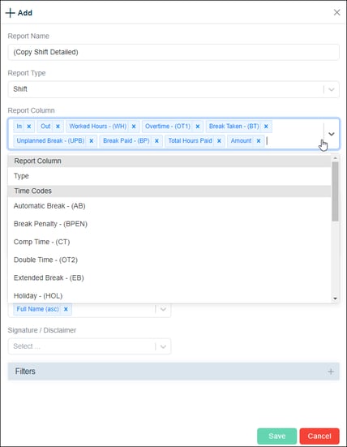347x447 pixels.
Task: Remove the Total Hours Paid tag
Action: click(x=219, y=141)
